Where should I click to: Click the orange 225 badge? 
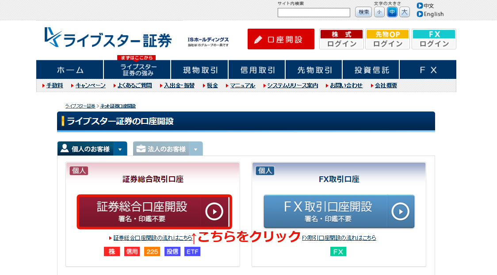(152, 252)
